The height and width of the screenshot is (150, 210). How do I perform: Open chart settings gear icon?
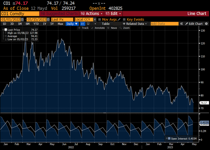tap(206, 24)
